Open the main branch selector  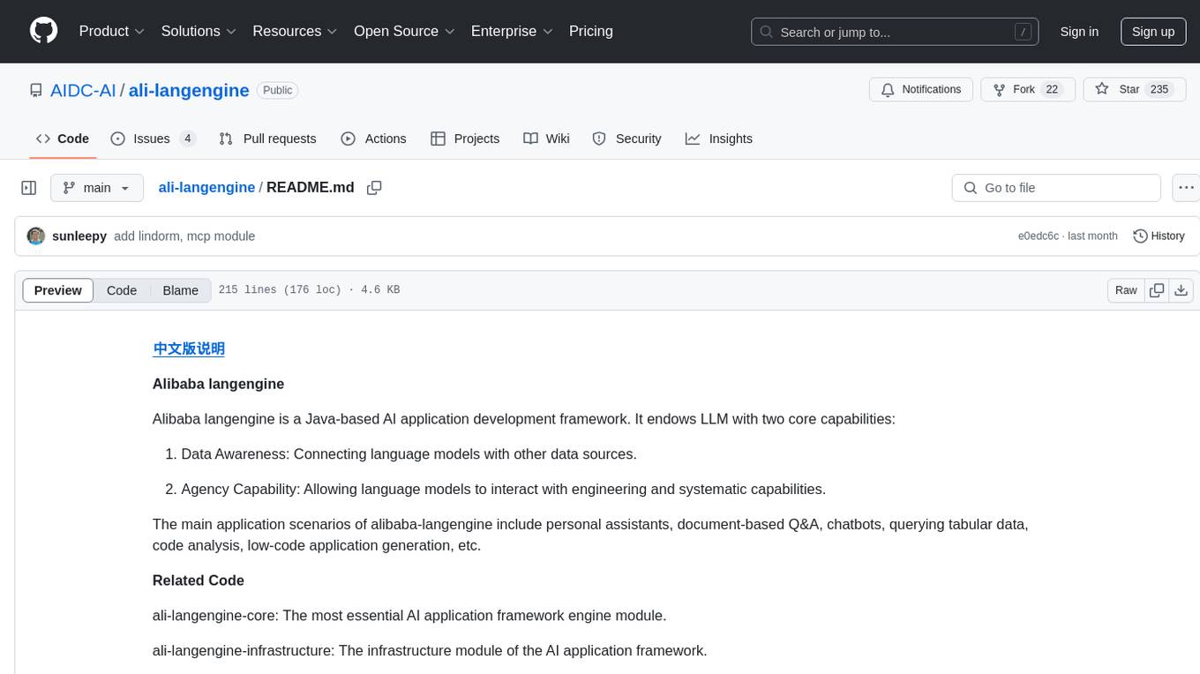97,188
